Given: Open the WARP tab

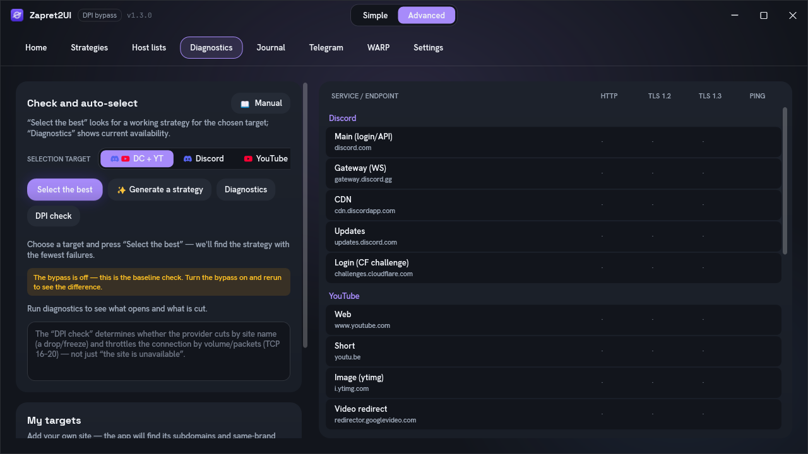Looking at the screenshot, I should coord(378,48).
